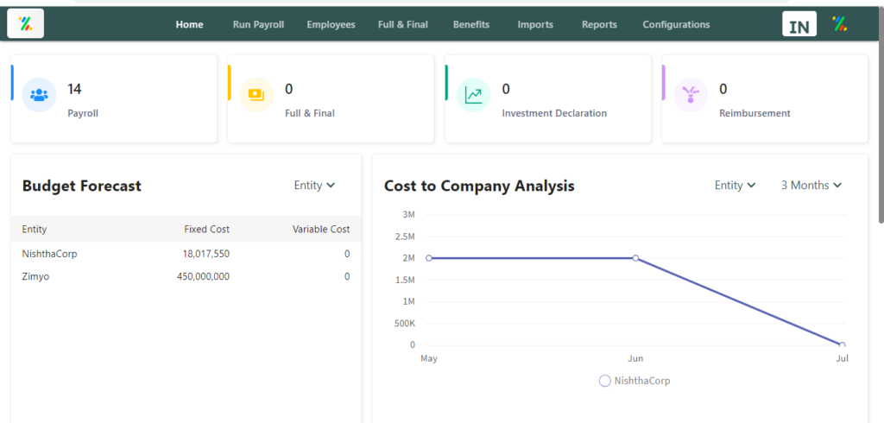Open the Full & Final menu item

coord(402,24)
